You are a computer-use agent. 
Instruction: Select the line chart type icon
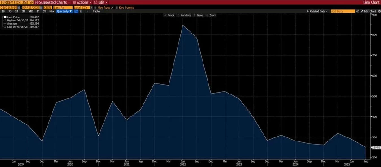pos(76,11)
